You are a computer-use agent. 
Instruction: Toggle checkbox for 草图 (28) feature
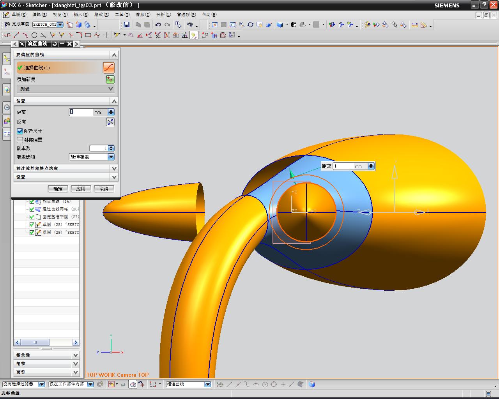32,225
